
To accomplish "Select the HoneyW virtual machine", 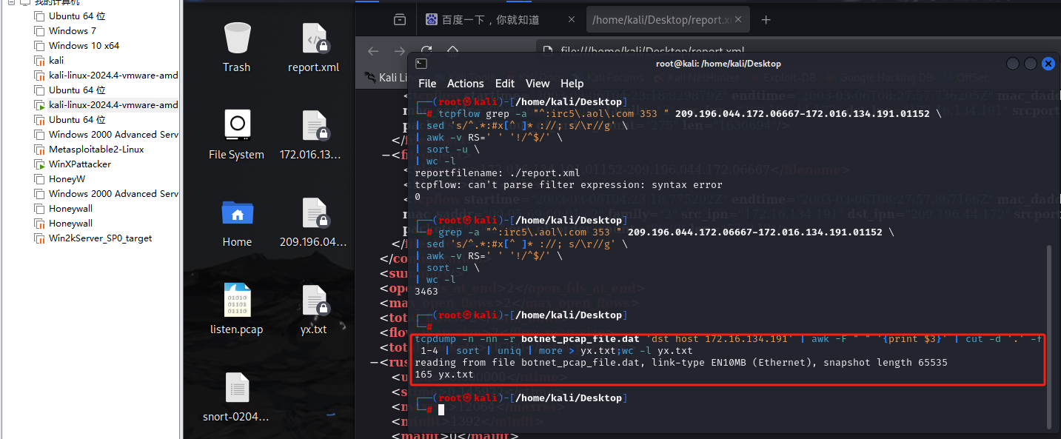I will pyautogui.click(x=60, y=178).
